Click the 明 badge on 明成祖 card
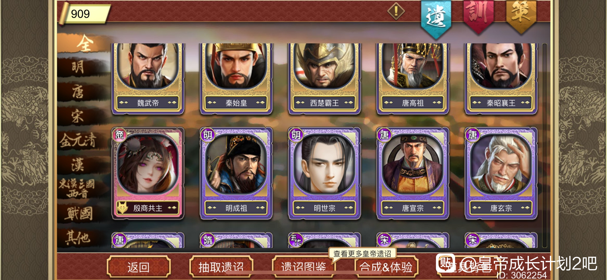This screenshot has width=607, height=280. [x=208, y=135]
